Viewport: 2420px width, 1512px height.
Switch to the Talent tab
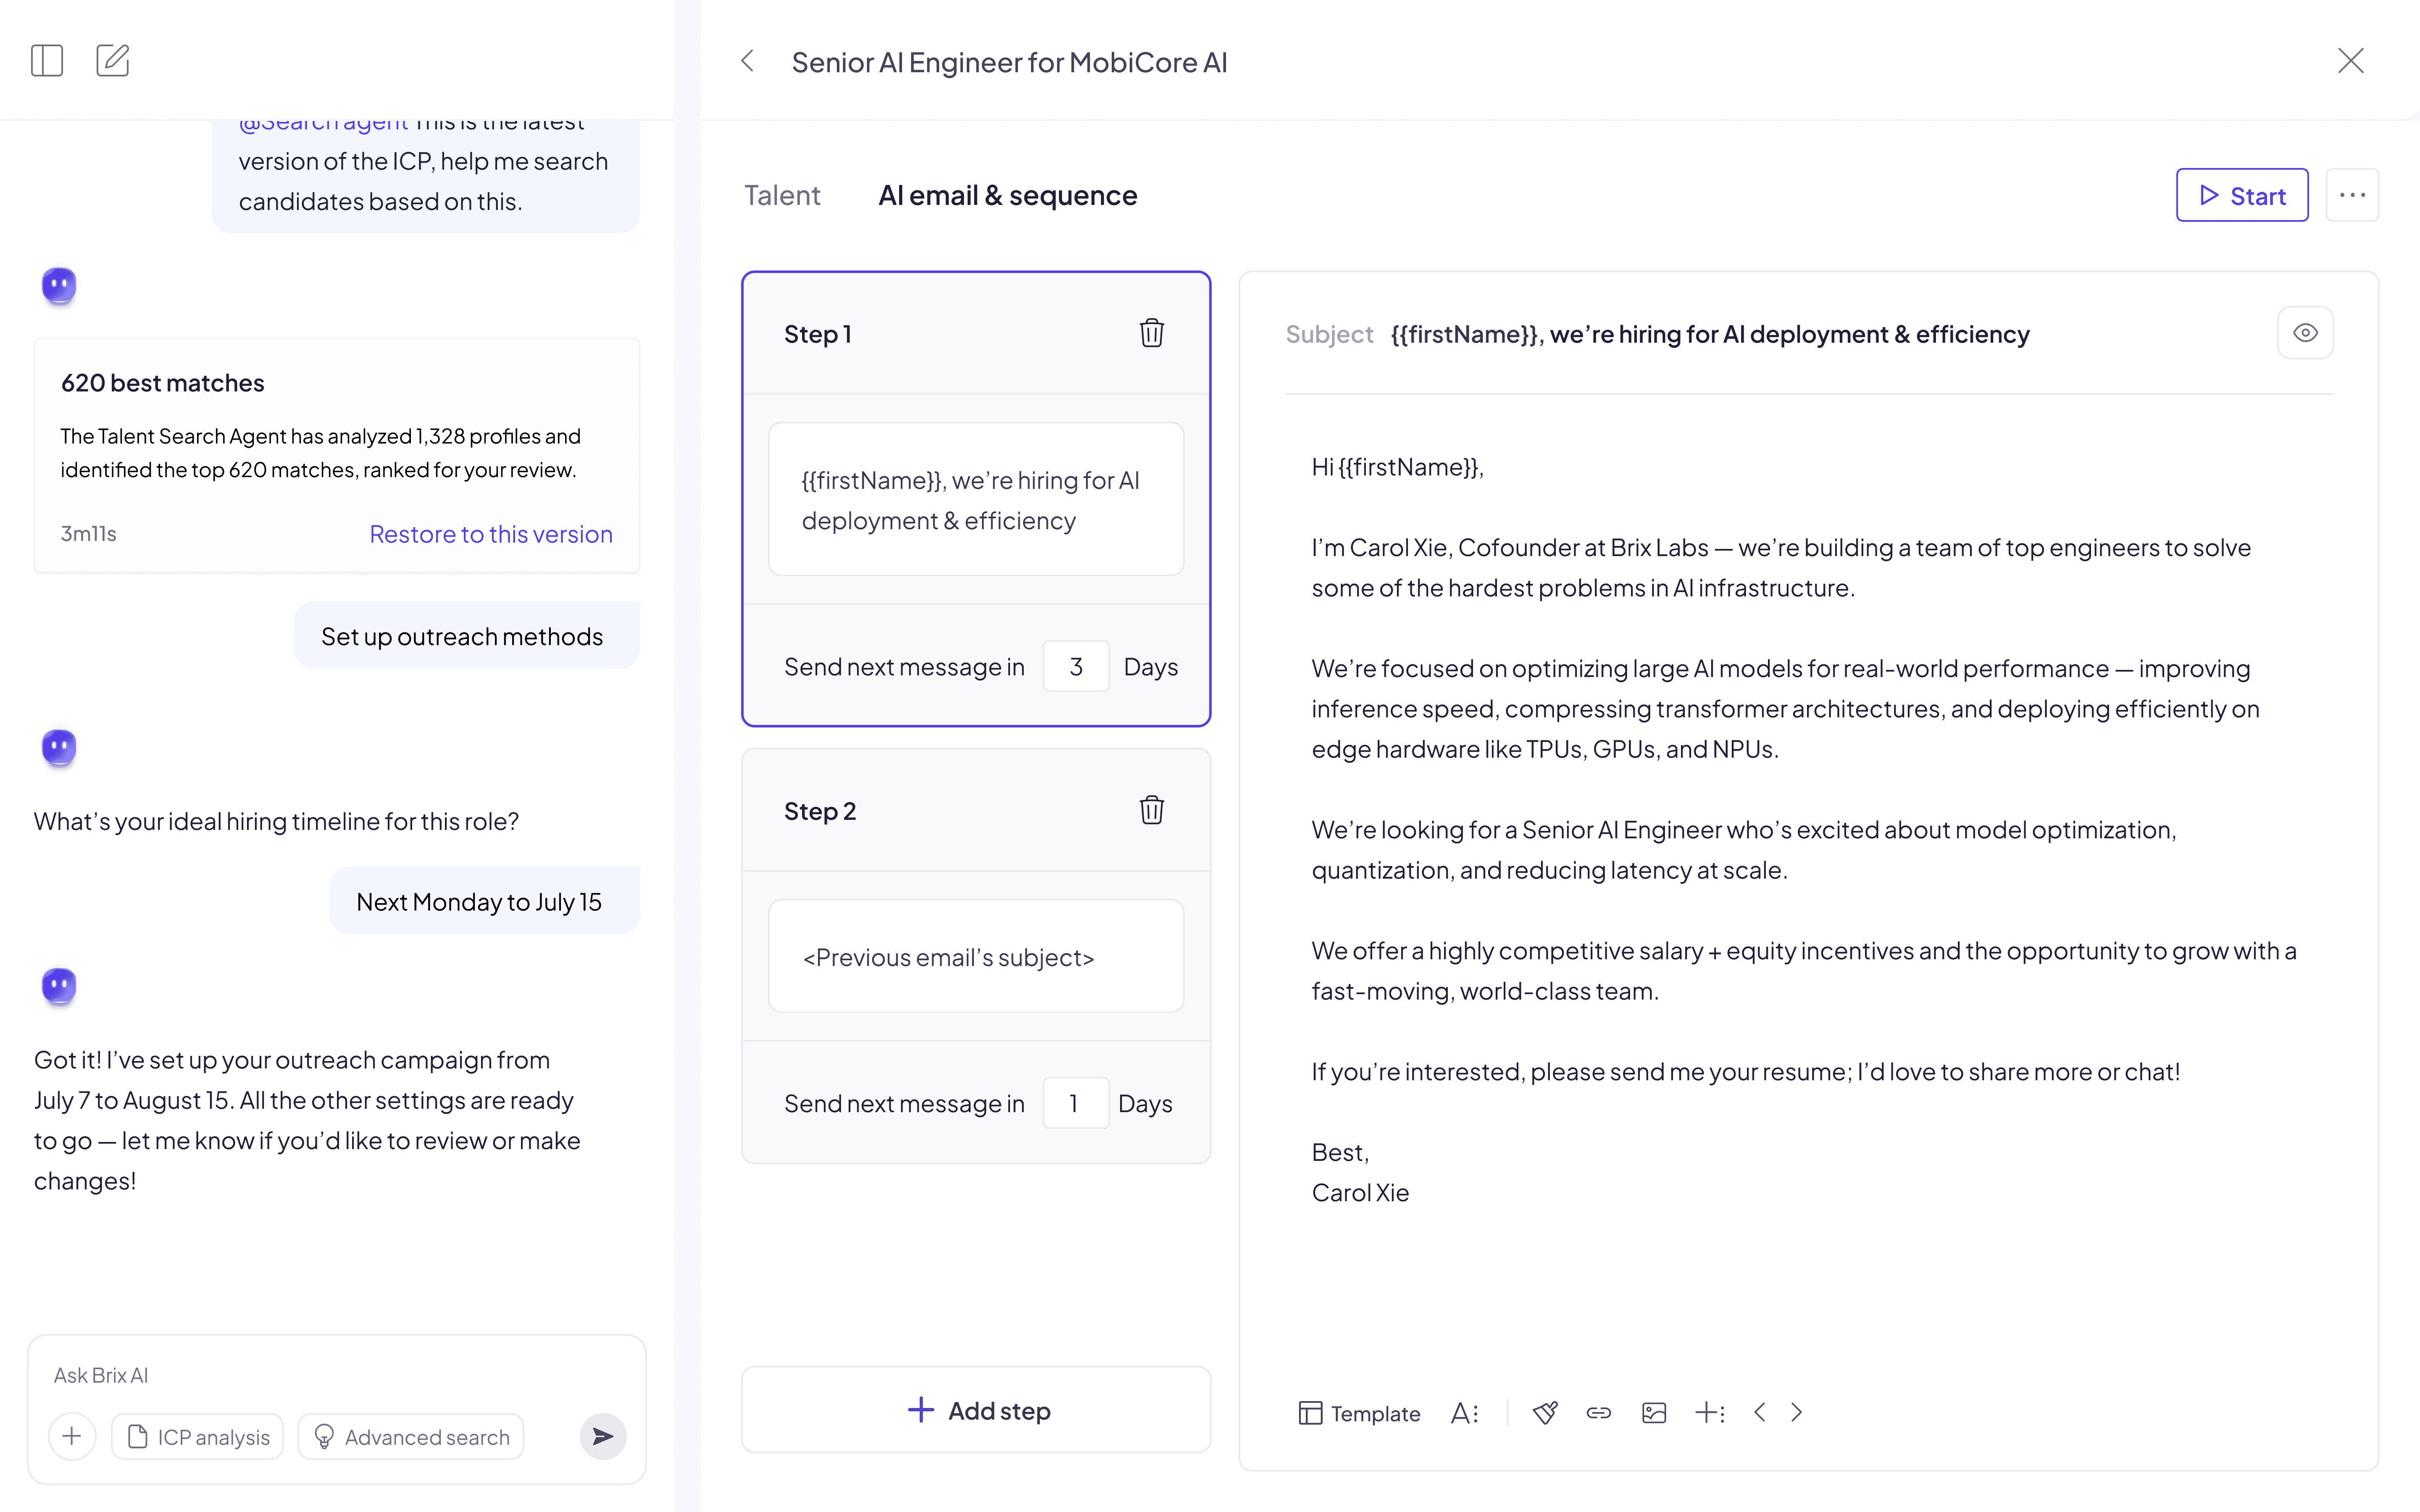click(x=782, y=195)
